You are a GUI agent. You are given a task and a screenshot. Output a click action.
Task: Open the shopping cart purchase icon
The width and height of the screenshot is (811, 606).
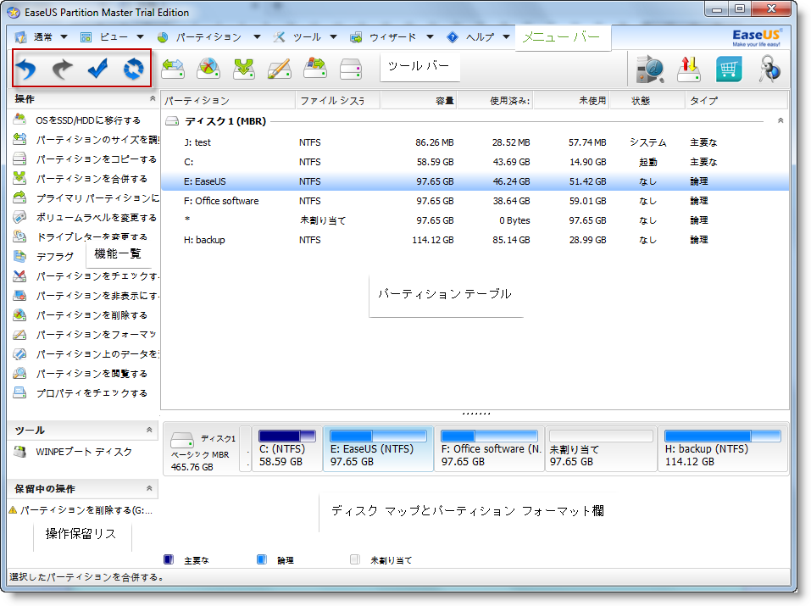[x=729, y=69]
